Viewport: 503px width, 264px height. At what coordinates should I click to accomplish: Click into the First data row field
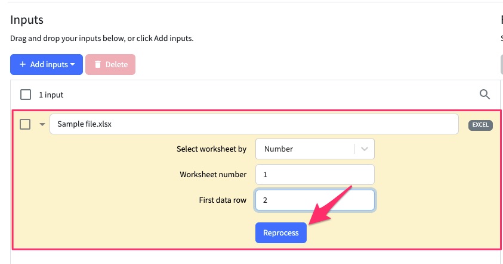click(x=314, y=200)
